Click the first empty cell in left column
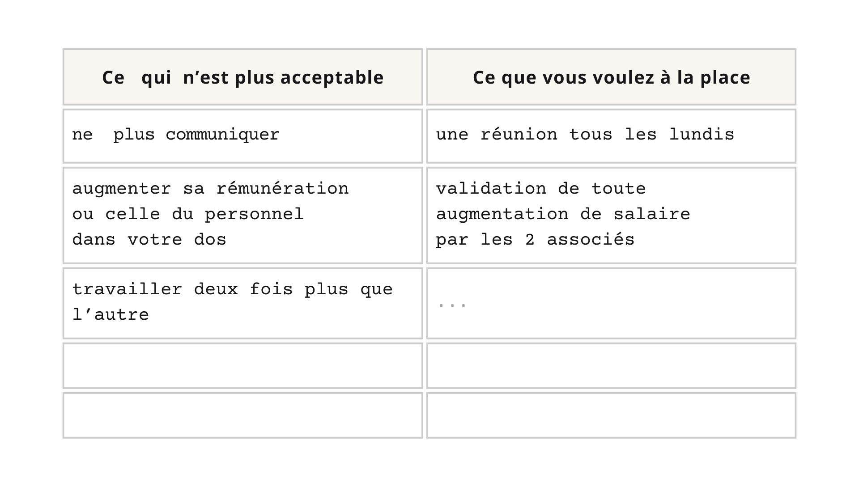Viewport: 859px width, 483px height. click(x=243, y=366)
